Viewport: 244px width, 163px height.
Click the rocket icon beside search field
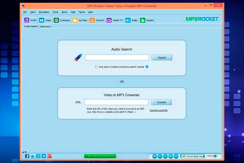point(78,57)
